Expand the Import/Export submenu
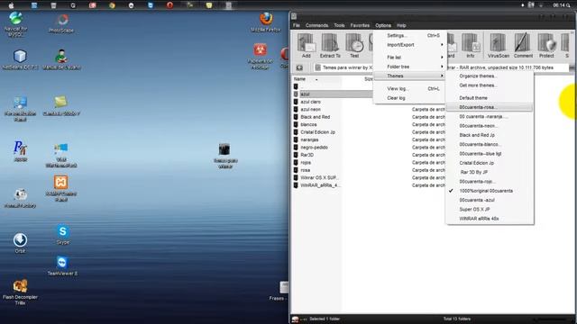The width and height of the screenshot is (577, 324). [x=409, y=45]
